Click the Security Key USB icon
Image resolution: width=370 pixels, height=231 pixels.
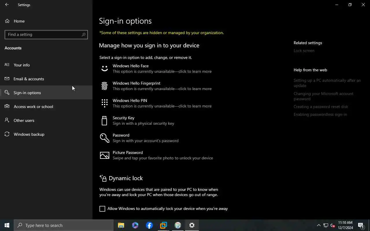pyautogui.click(x=104, y=121)
